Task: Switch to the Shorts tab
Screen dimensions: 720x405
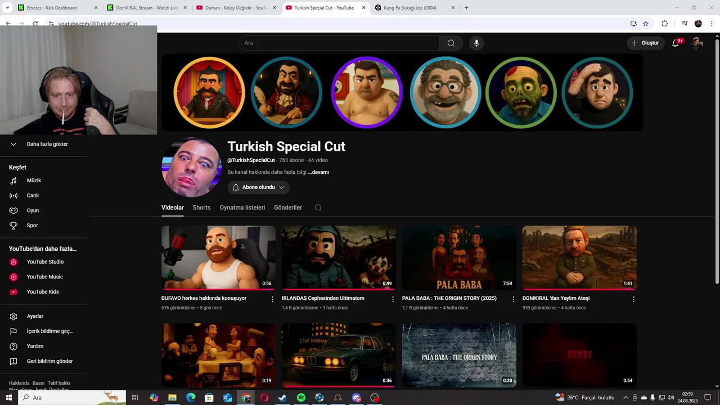Action: 201,208
